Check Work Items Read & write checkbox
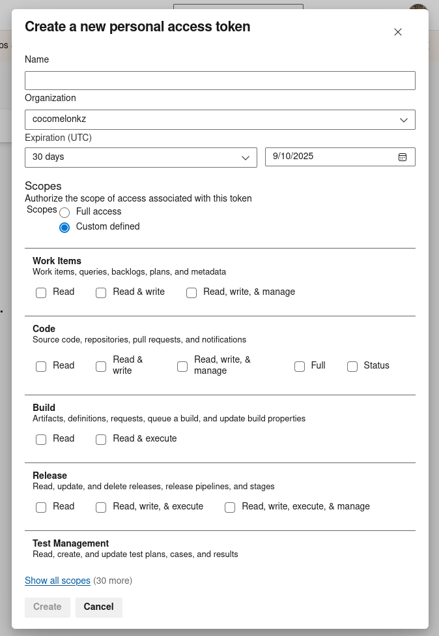 (x=101, y=293)
